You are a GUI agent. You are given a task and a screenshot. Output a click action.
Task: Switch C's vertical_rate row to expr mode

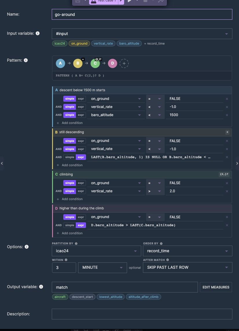(x=81, y=191)
